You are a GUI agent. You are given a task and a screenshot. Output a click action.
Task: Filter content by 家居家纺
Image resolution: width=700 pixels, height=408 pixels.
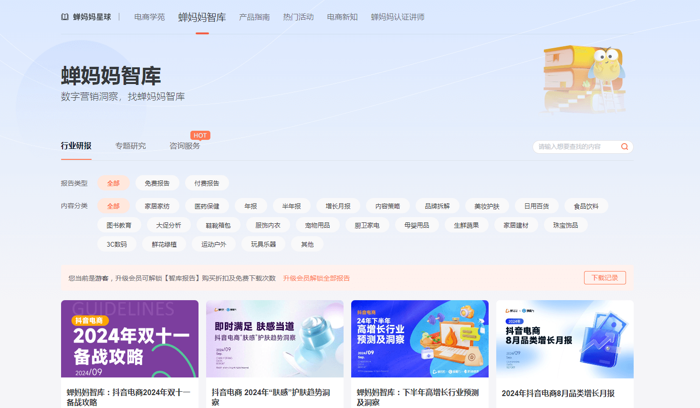[x=157, y=206]
